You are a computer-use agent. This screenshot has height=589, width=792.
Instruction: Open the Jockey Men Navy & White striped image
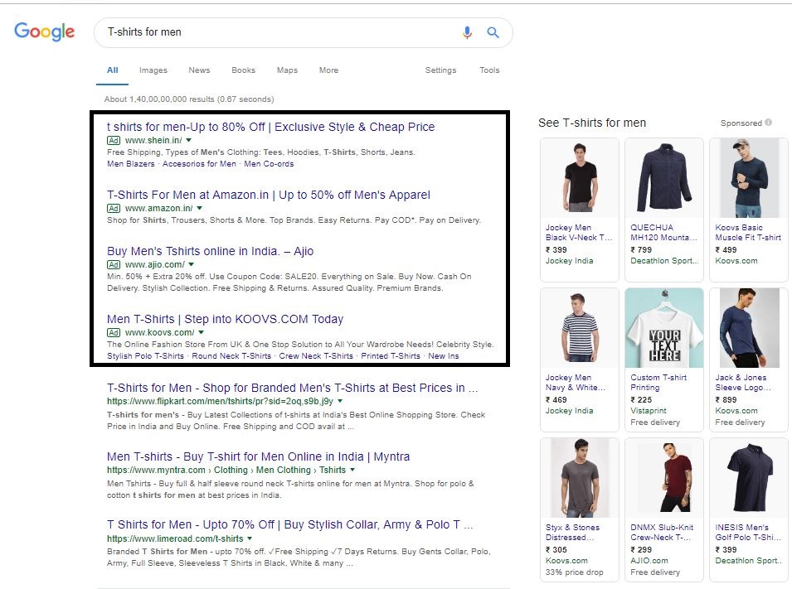pos(580,328)
